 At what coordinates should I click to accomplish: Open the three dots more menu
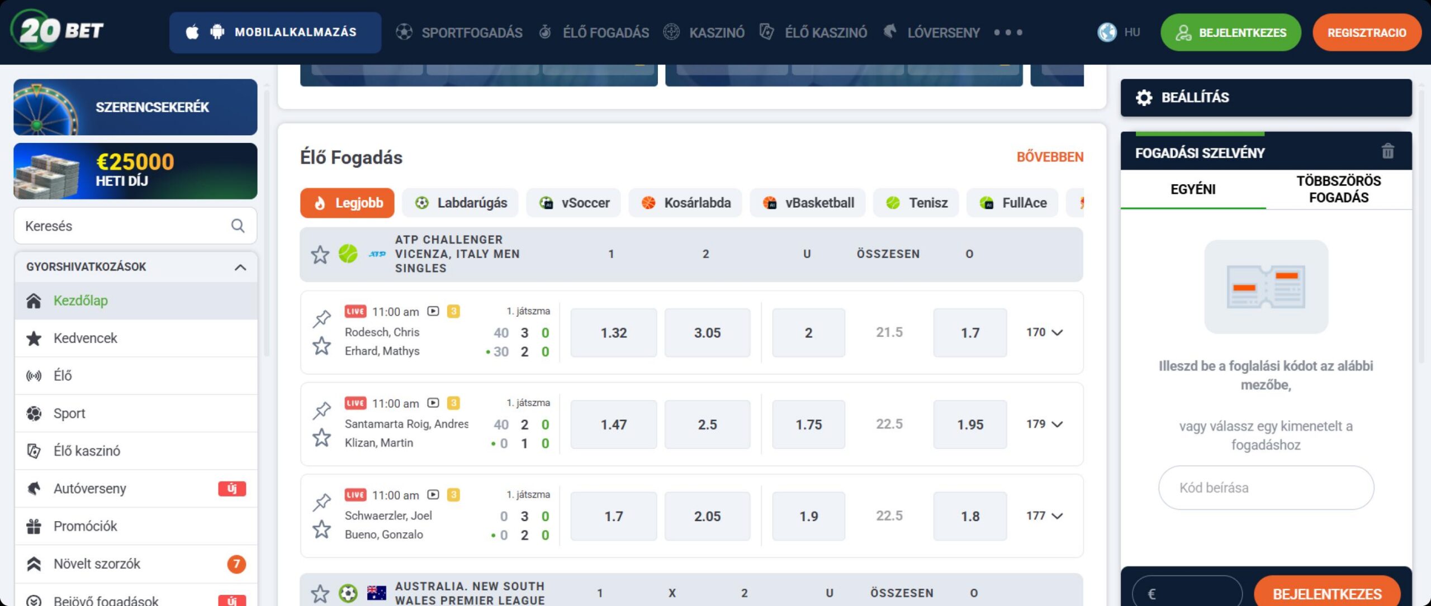click(x=1008, y=32)
